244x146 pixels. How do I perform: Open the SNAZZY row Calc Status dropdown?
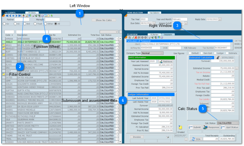[117, 132]
